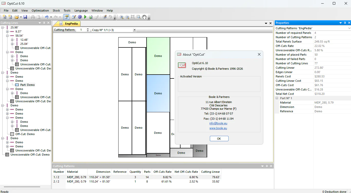Save the project with the floppy disk icon

(x=25, y=17)
